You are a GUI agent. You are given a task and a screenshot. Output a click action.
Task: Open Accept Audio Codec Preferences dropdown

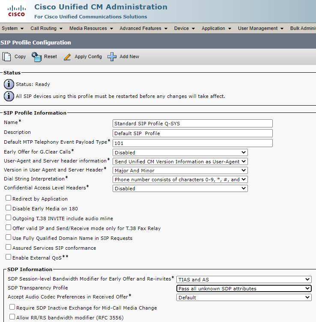click(x=244, y=298)
